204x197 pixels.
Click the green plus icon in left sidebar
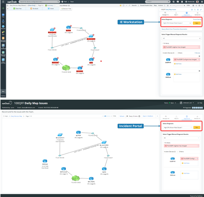tap(3, 8)
